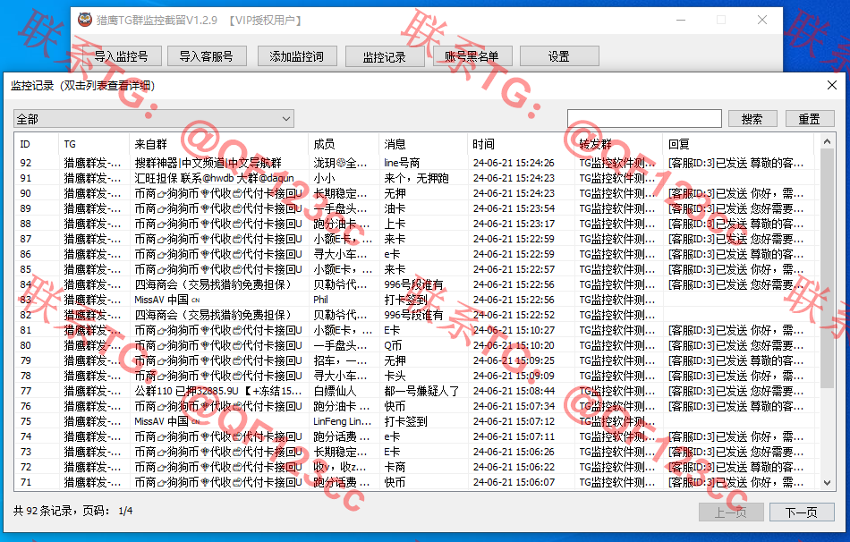Click timestamp '24-06-21 15:10:20'

pyautogui.click(x=514, y=345)
